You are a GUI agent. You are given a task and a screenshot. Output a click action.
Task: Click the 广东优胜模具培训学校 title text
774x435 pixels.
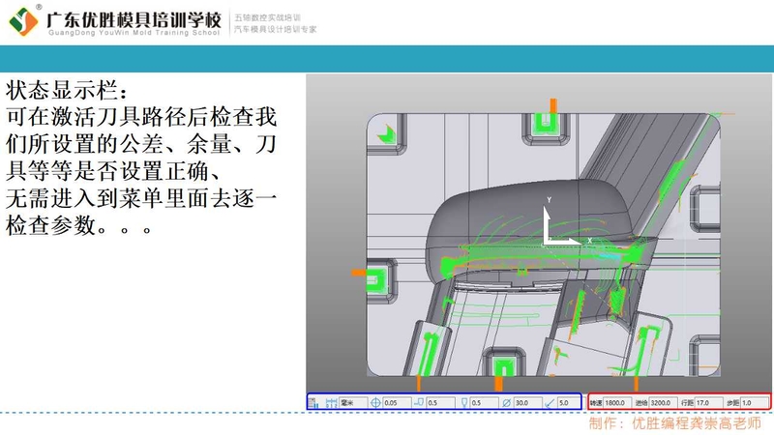pos(134,19)
